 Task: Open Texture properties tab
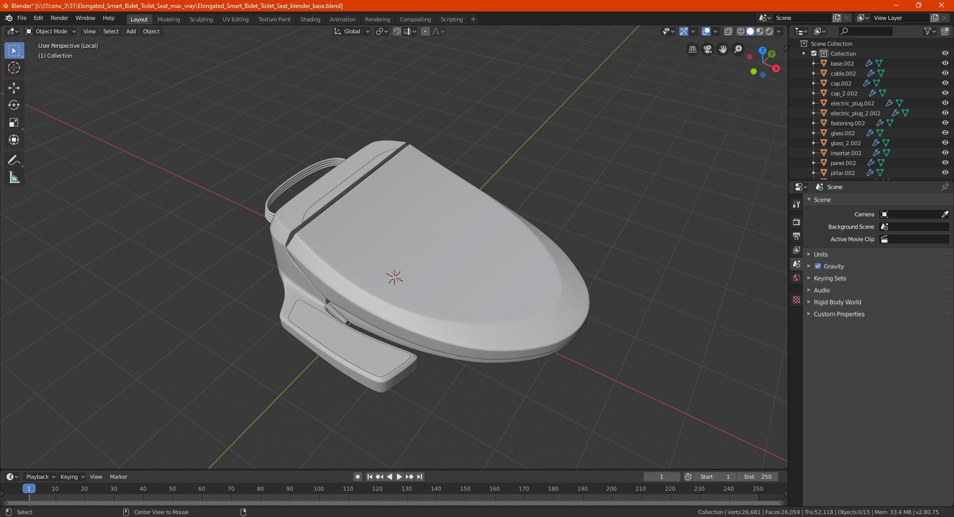pos(796,300)
